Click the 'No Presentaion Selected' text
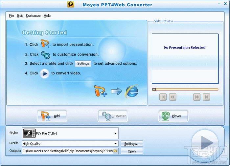The height and width of the screenshot is (166, 230). point(185,48)
